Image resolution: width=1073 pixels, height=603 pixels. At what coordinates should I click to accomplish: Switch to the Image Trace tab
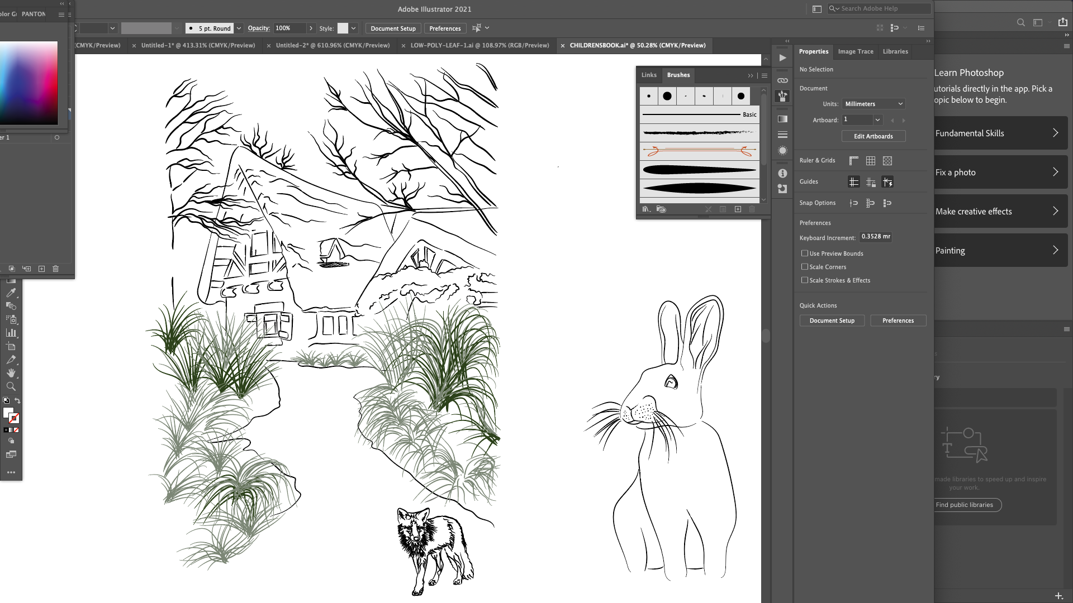856,51
